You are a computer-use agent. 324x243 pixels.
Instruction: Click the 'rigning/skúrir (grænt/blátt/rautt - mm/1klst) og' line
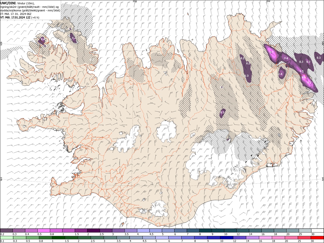(30, 7)
